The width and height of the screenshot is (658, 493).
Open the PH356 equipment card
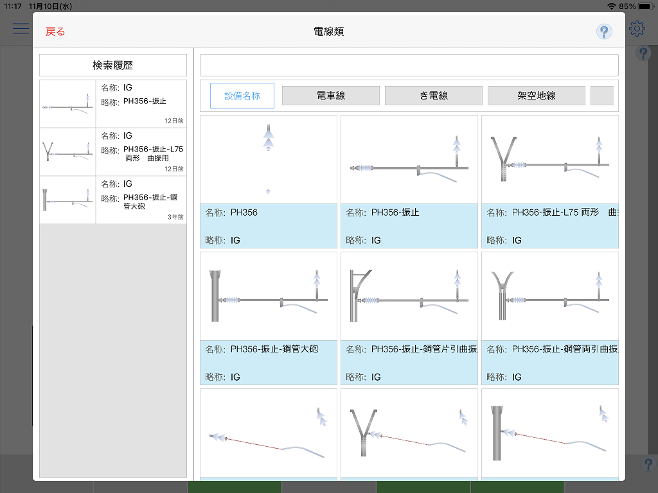click(x=269, y=182)
